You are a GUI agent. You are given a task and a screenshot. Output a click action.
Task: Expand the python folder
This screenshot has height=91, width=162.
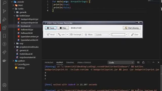[13, 61]
